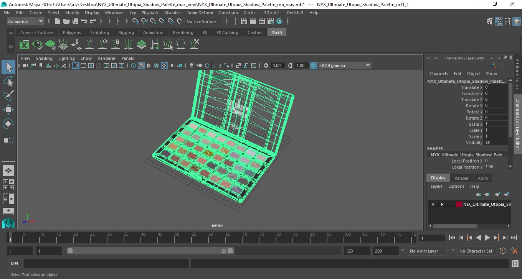Toggle the sRGB gamma view transform button
The image size is (522, 279).
coord(314,66)
